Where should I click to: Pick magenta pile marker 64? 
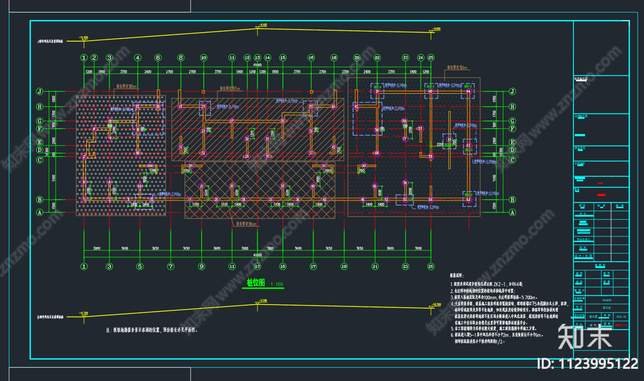click(x=468, y=92)
